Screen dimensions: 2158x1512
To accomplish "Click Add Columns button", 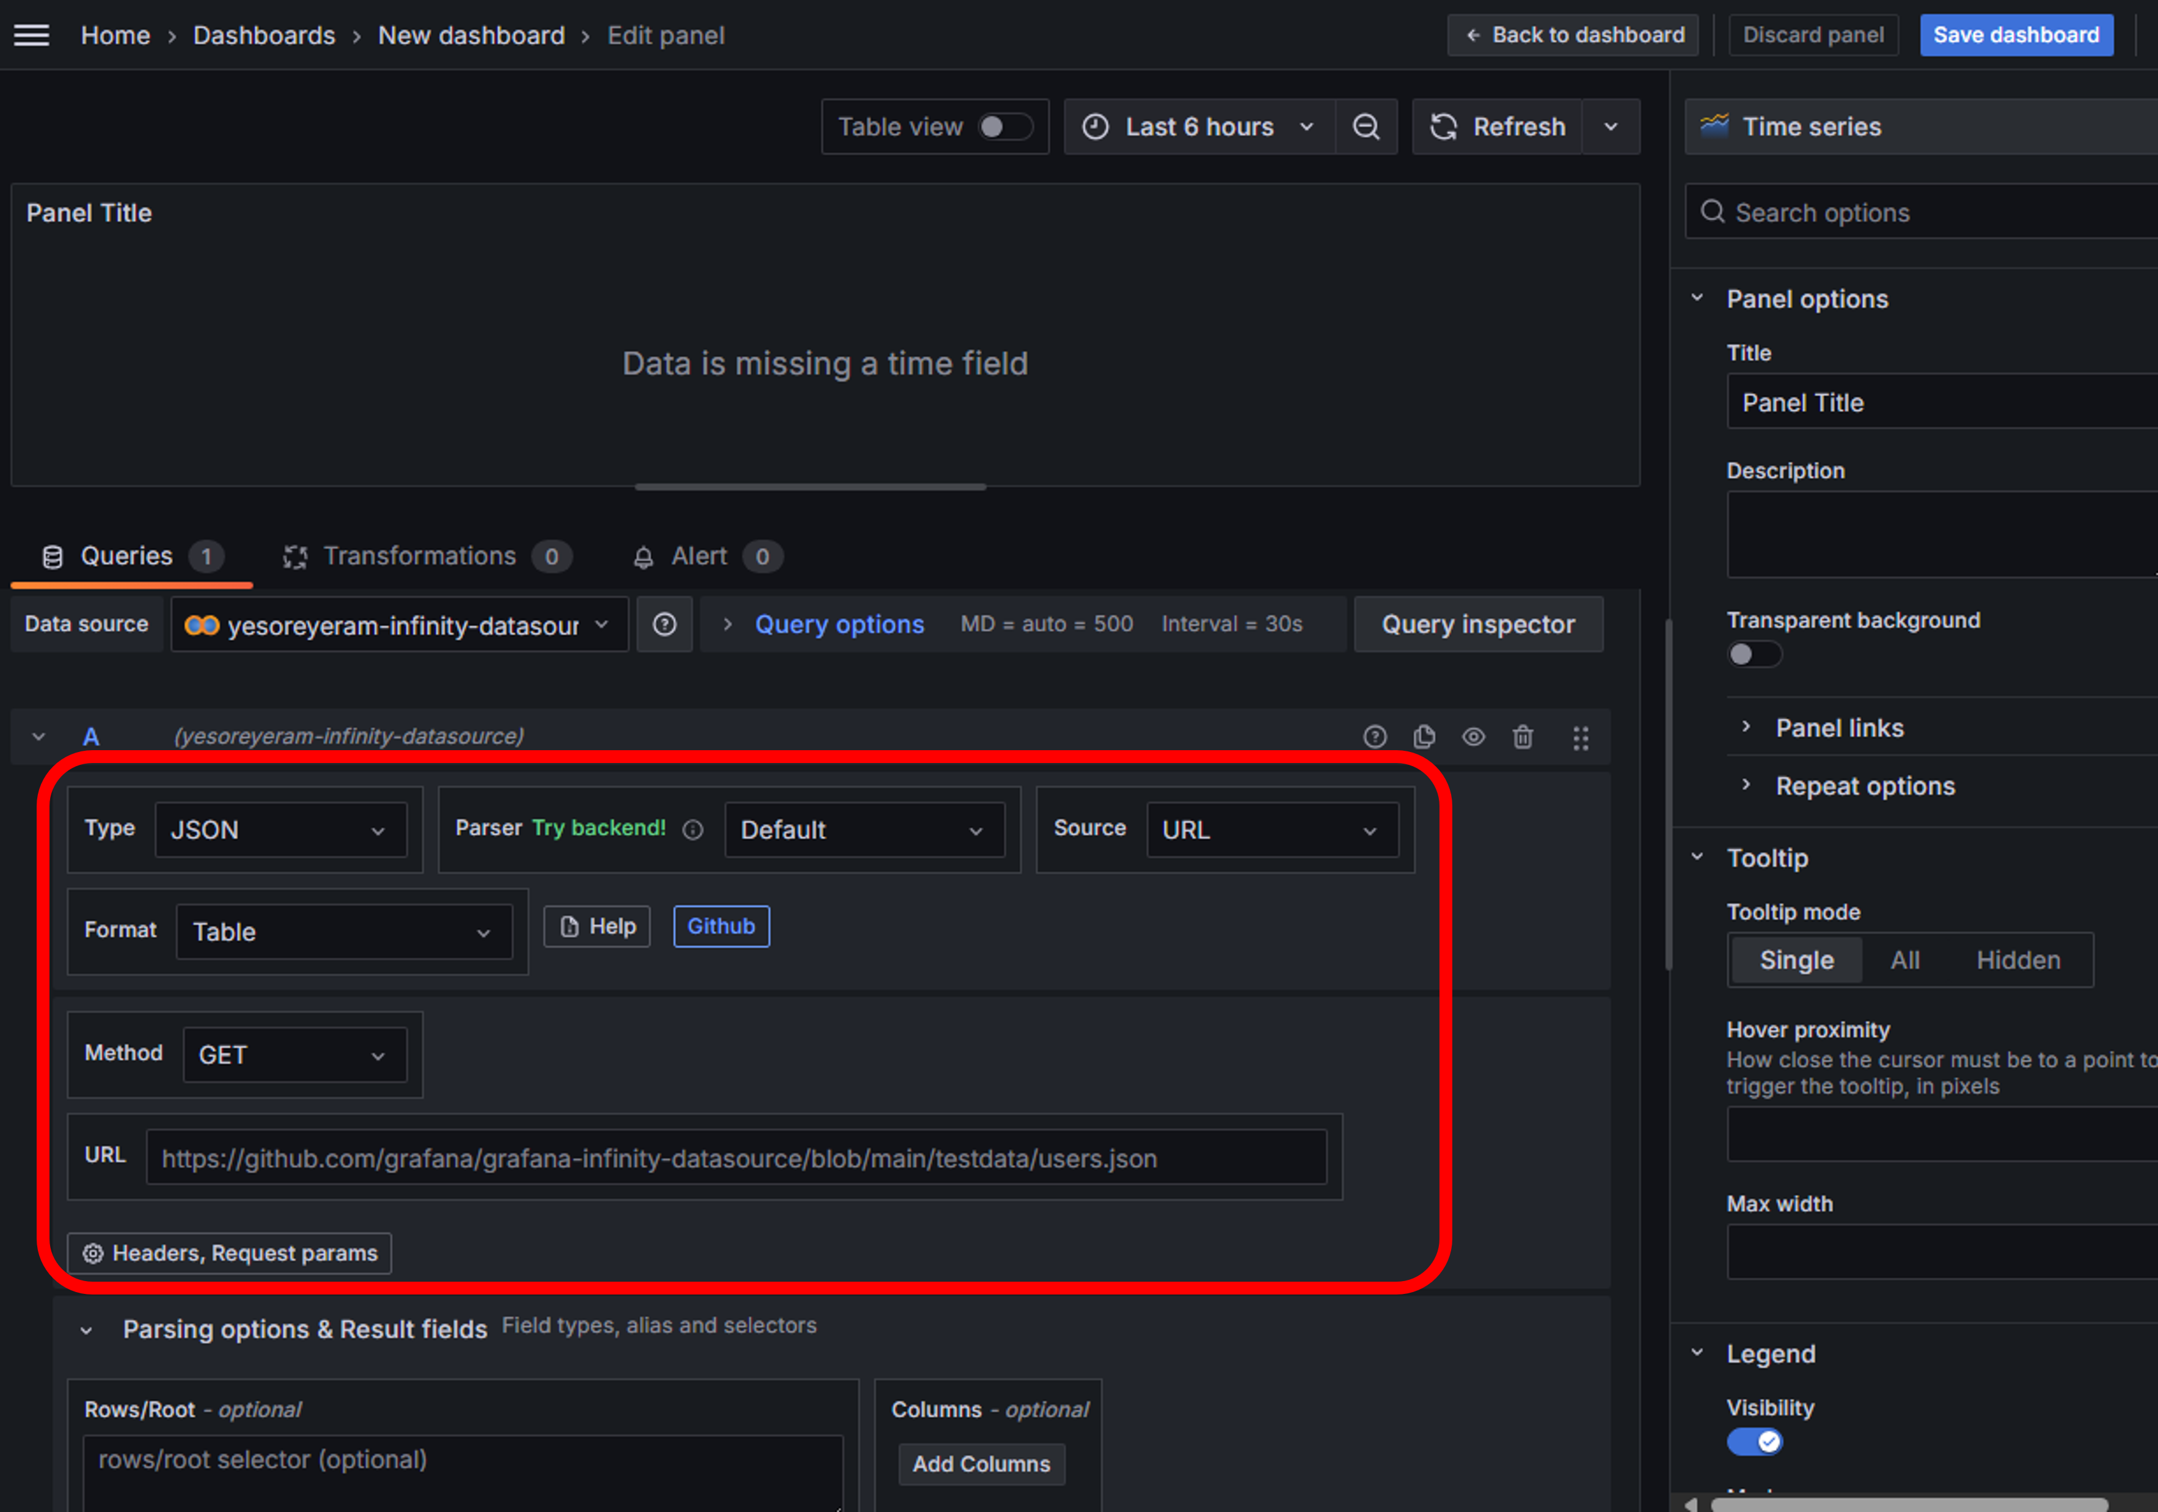I will click(981, 1464).
